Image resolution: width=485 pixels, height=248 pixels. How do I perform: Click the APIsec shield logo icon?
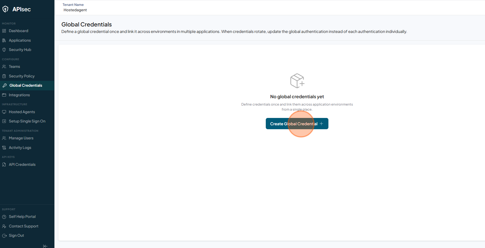click(x=5, y=9)
